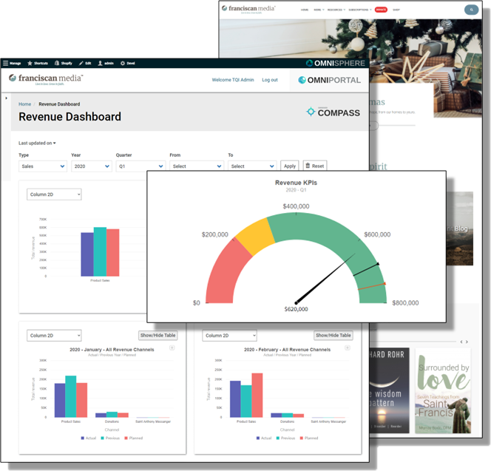
Task: Toggle Previous series in January legend
Action: [110, 438]
